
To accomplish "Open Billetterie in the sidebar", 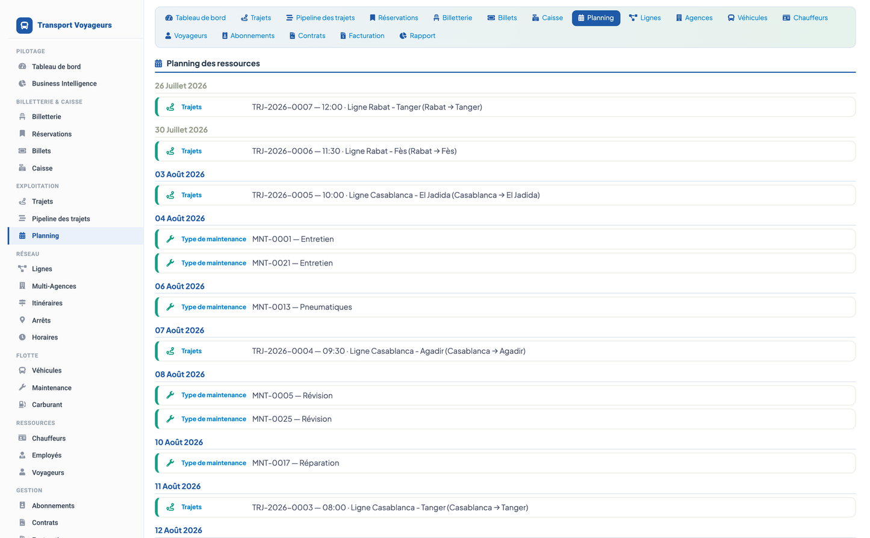I will click(46, 117).
